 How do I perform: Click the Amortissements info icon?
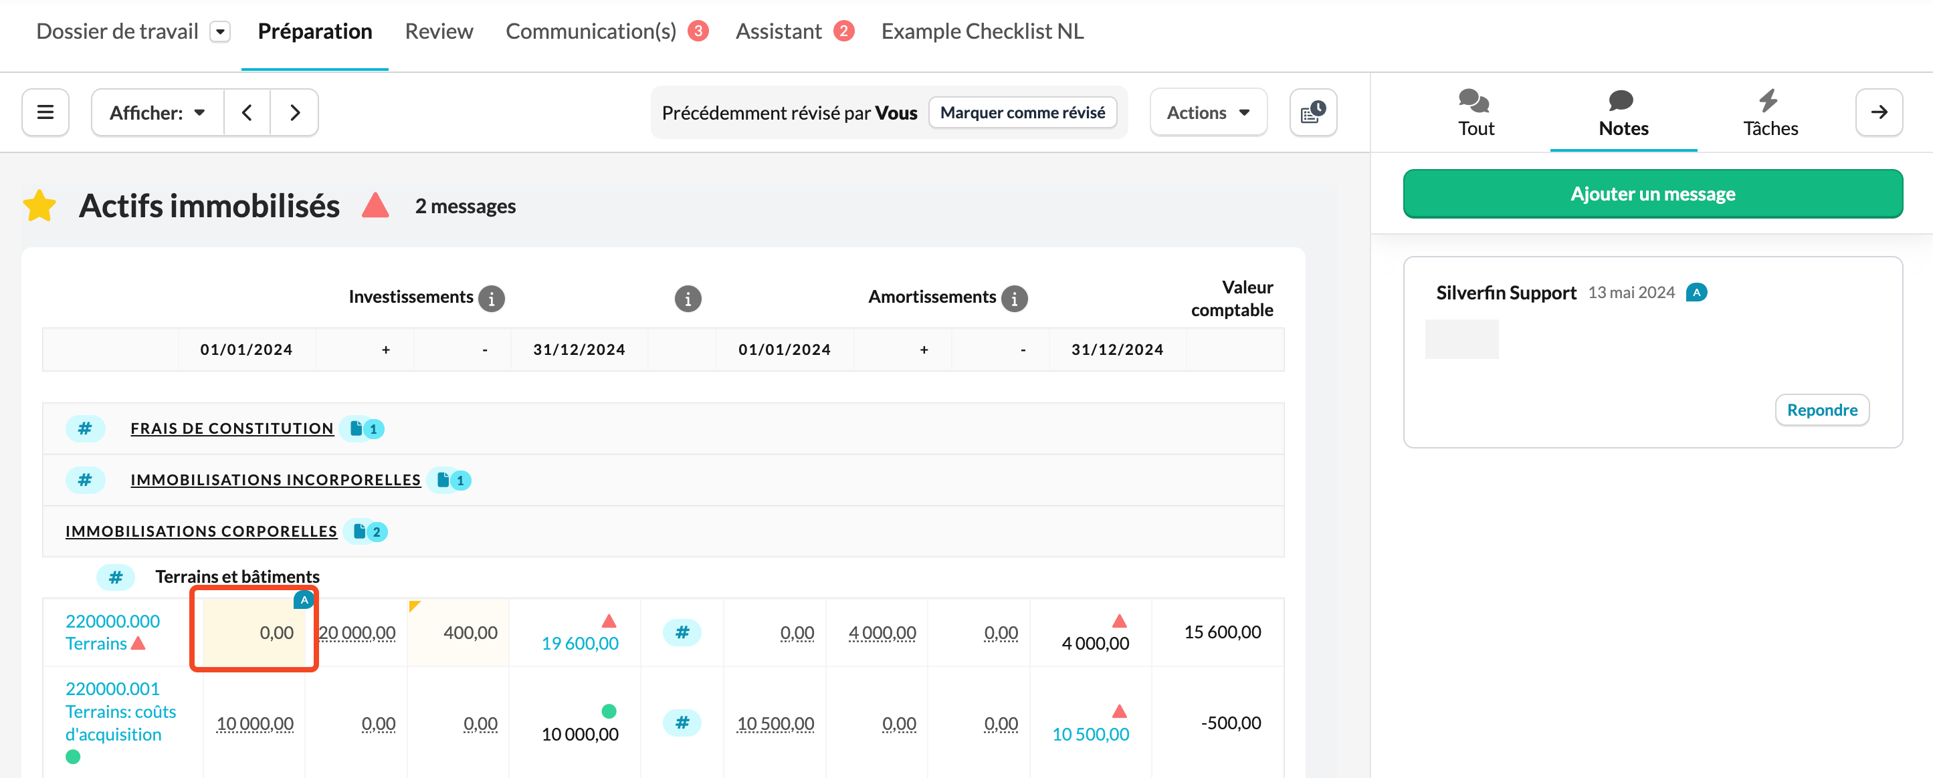1014,298
